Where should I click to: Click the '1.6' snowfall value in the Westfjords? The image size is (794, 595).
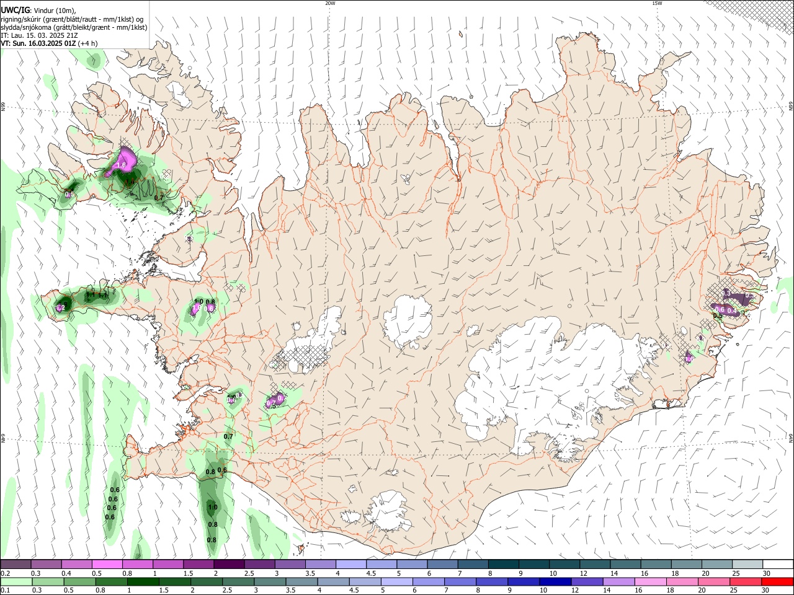coord(122,165)
